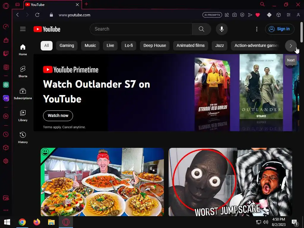Open Strange New Worlds poster
304x228 pixels.
[x=212, y=94]
